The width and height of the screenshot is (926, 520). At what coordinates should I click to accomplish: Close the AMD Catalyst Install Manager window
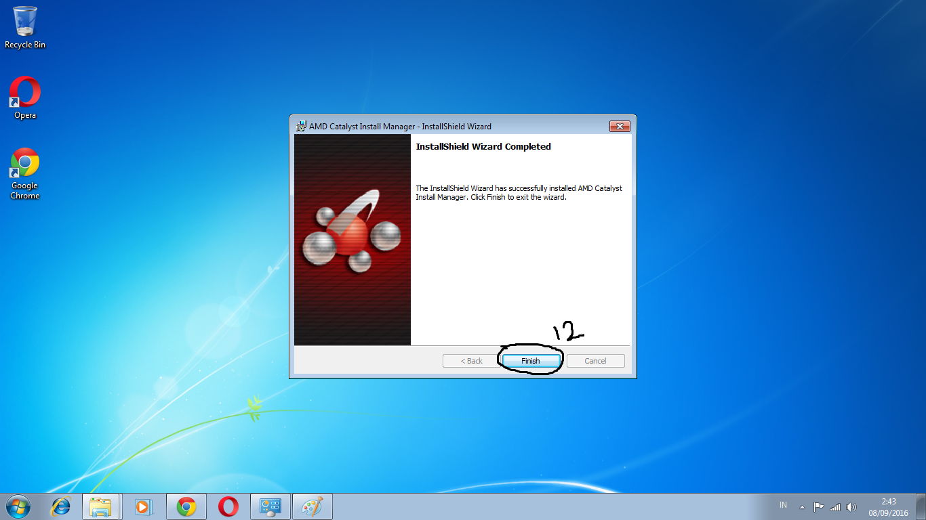[620, 127]
